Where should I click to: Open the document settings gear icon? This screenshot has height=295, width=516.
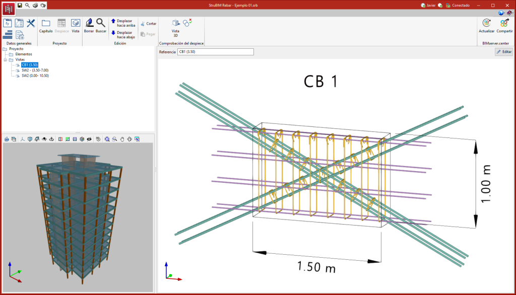[20, 35]
